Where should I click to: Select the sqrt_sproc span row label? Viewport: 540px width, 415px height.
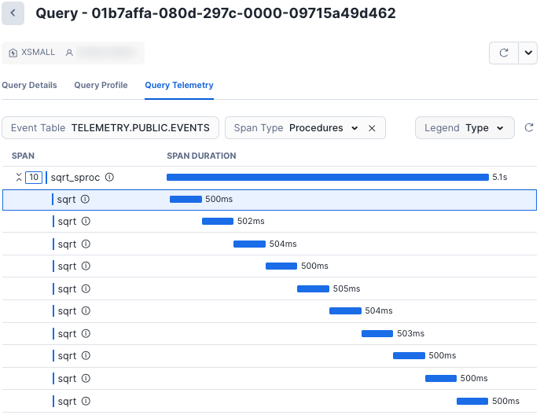click(x=75, y=178)
